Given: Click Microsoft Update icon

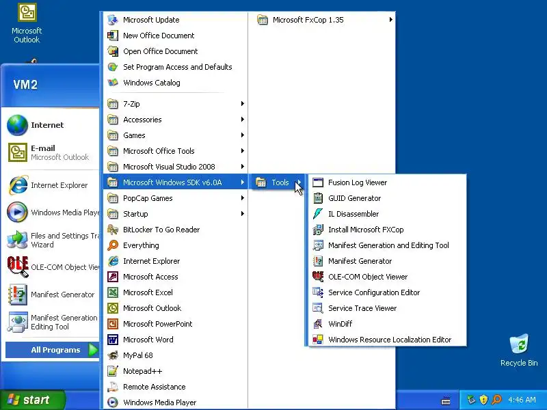Looking at the screenshot, I should [113, 20].
